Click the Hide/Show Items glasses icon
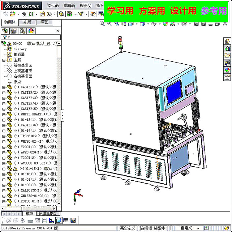 click(x=154, y=24)
